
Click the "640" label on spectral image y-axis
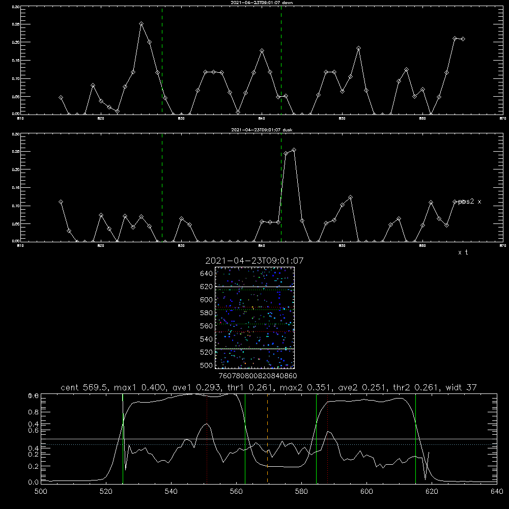[207, 274]
